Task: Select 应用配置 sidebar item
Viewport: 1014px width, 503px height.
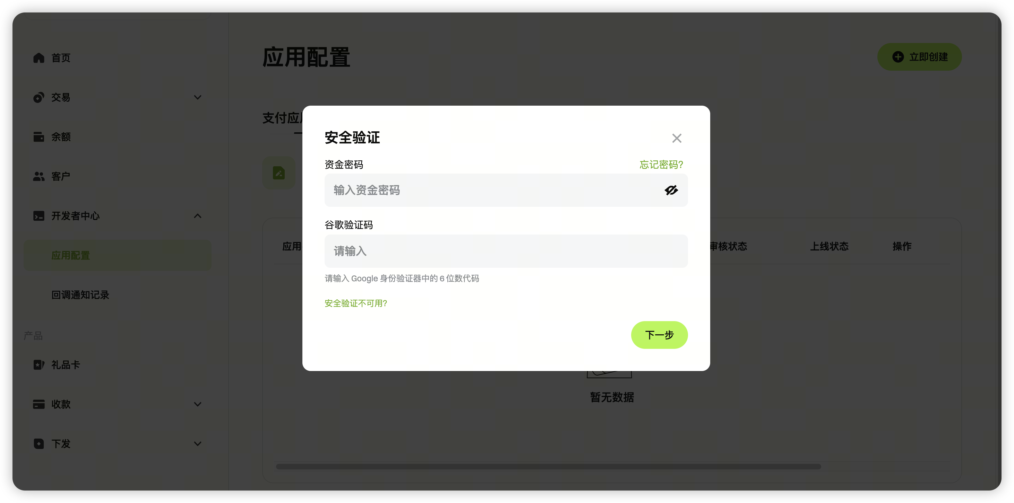Action: pyautogui.click(x=117, y=255)
